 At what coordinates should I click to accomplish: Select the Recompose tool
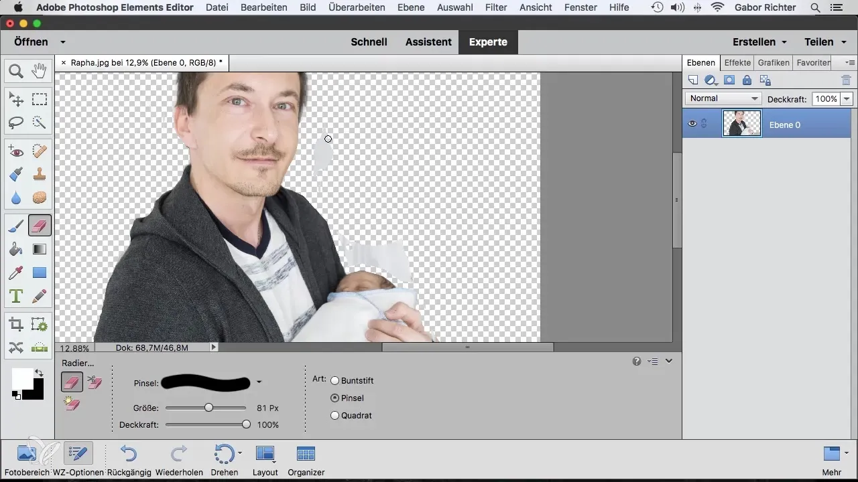point(40,325)
